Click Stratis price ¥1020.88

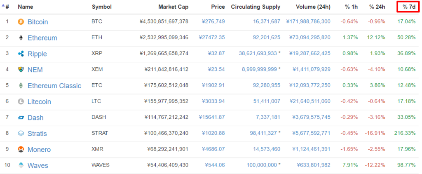[213, 133]
